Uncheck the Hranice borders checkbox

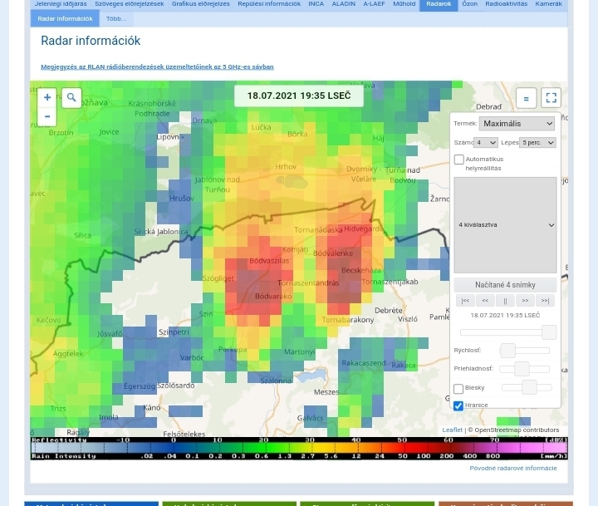[x=458, y=406]
